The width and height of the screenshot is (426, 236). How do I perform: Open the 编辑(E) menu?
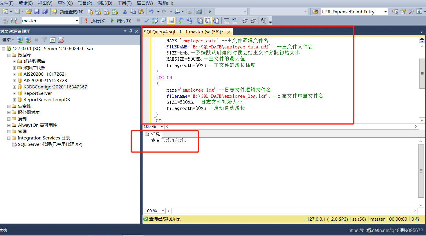26,3
